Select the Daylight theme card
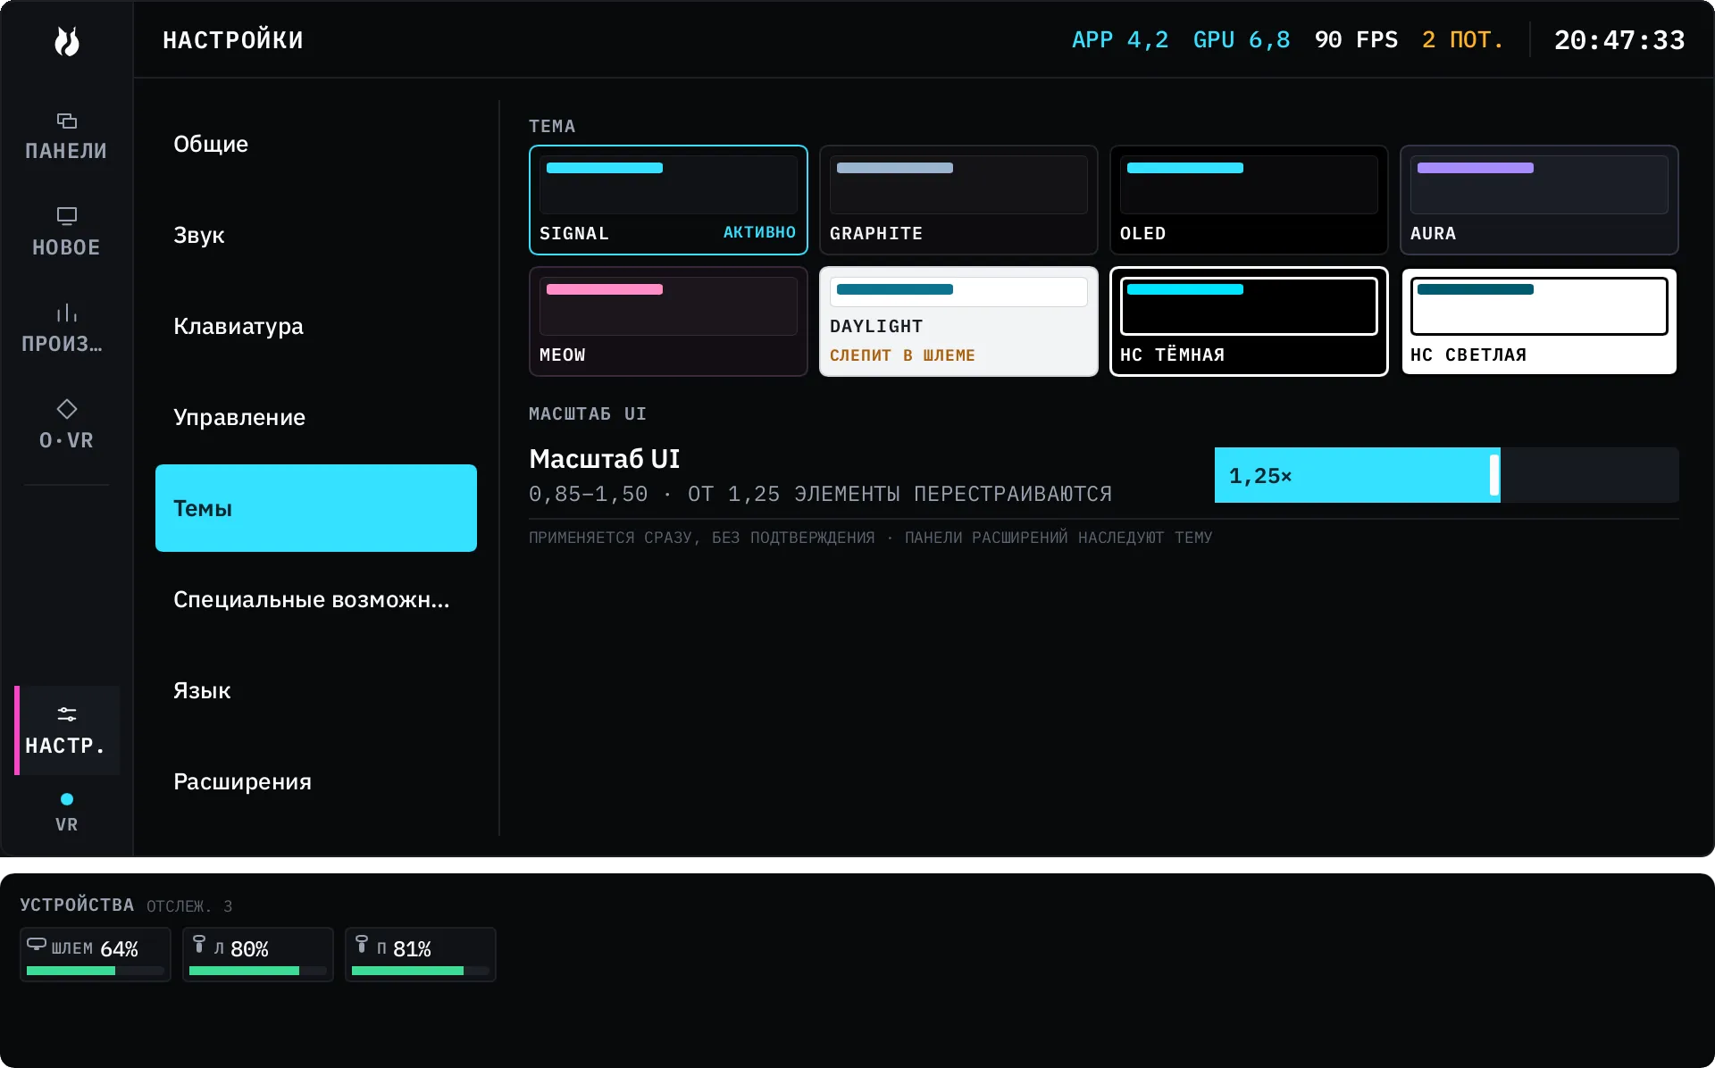 click(x=958, y=321)
